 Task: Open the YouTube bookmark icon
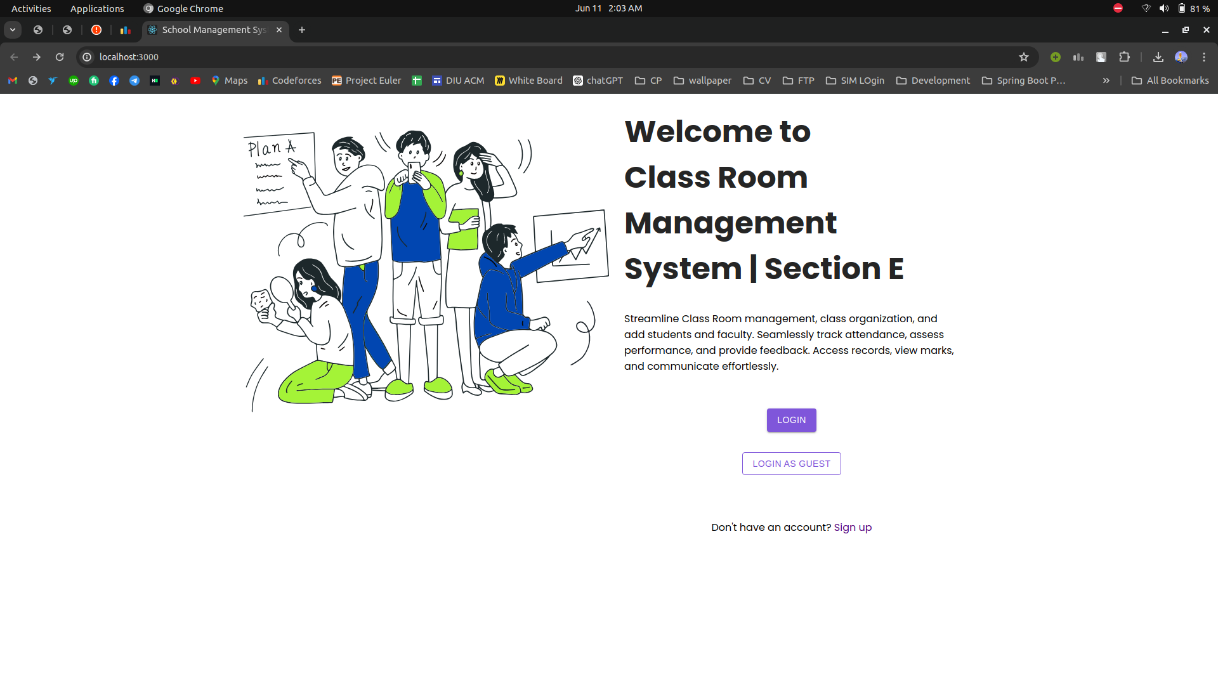[195, 81]
